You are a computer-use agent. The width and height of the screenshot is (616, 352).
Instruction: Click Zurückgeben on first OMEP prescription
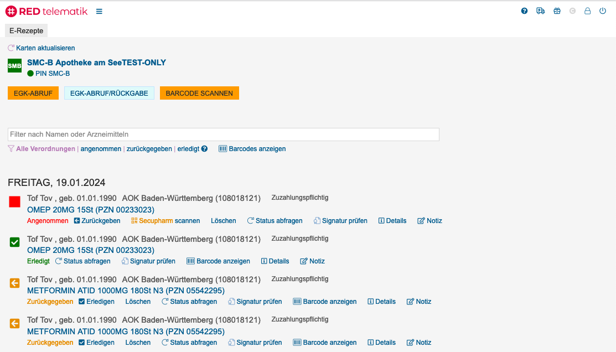pos(97,221)
